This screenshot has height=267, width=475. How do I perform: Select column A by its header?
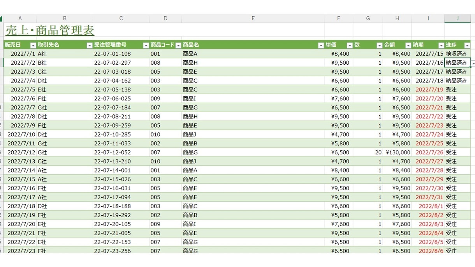[x=20, y=18]
